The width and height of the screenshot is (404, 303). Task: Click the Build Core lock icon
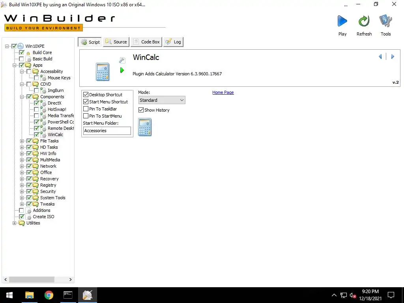coord(28,53)
